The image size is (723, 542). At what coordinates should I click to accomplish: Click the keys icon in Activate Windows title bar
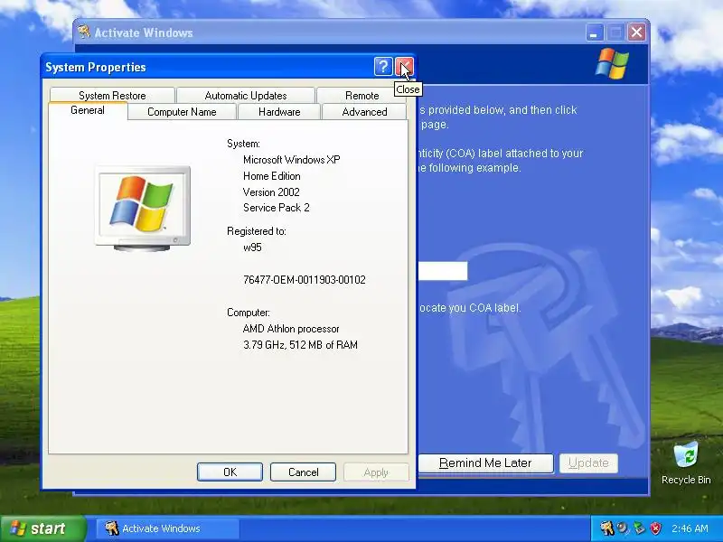click(84, 33)
